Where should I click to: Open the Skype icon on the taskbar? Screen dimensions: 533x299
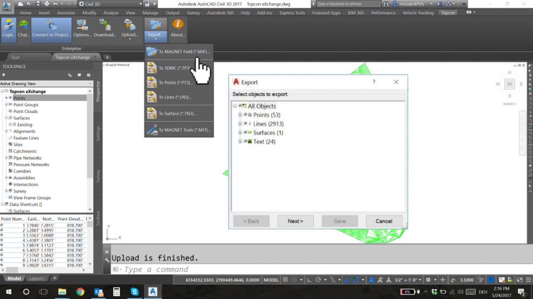point(135,292)
